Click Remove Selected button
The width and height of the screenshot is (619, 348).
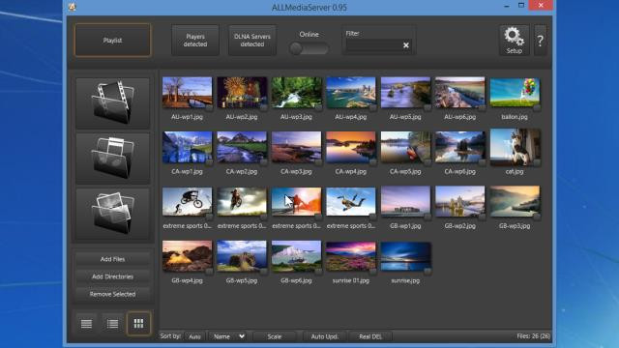[112, 294]
